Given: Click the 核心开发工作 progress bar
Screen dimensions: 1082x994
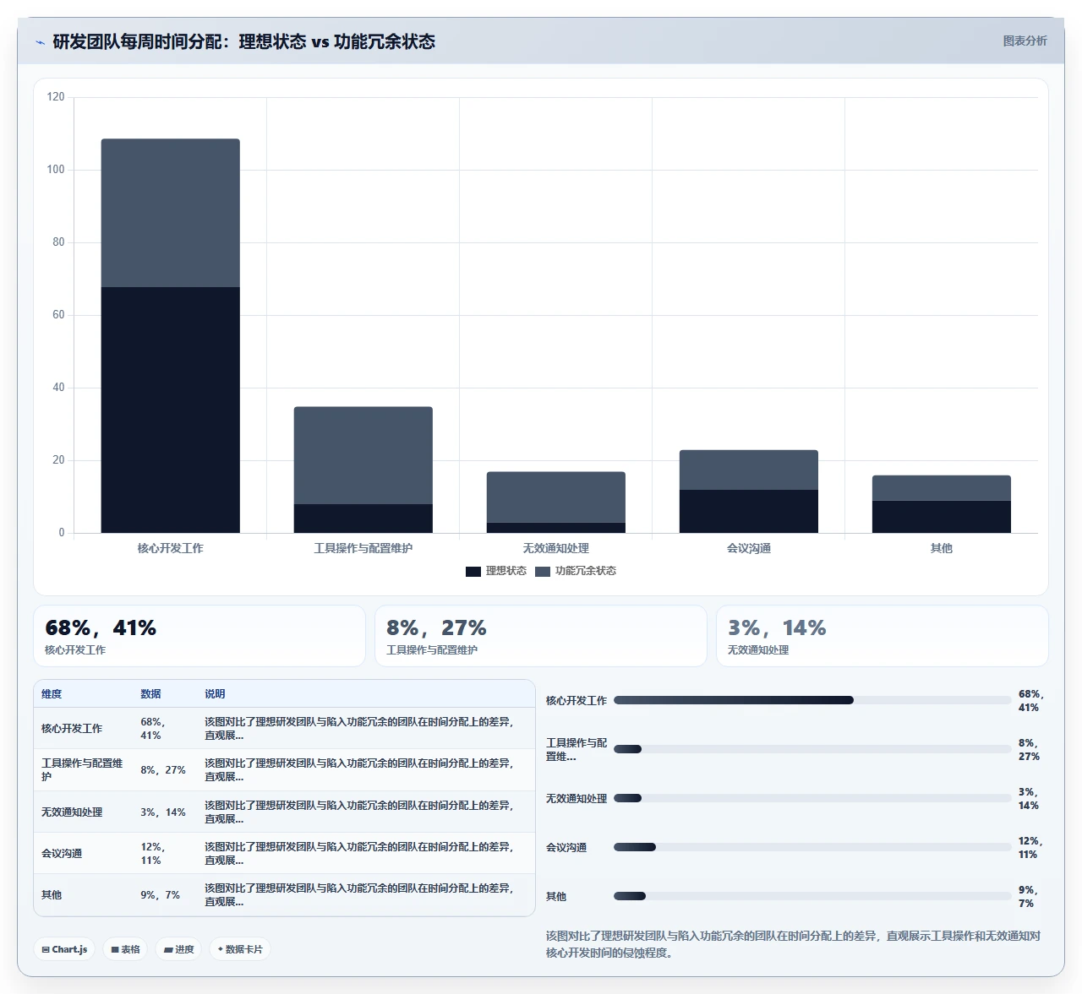Looking at the screenshot, I should pos(812,700).
